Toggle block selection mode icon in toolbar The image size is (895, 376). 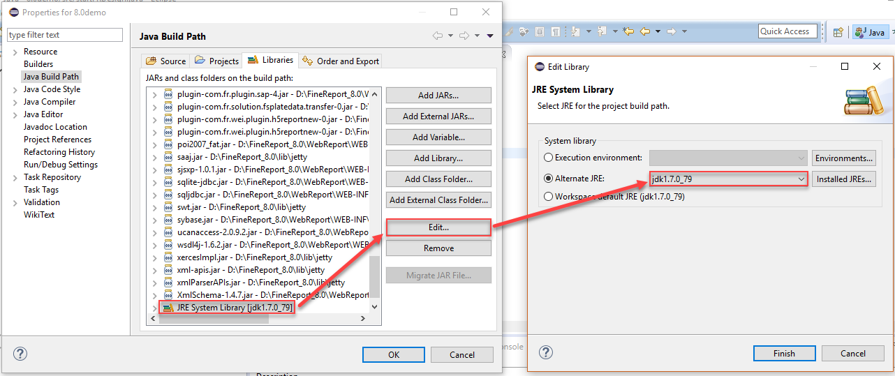(x=540, y=31)
